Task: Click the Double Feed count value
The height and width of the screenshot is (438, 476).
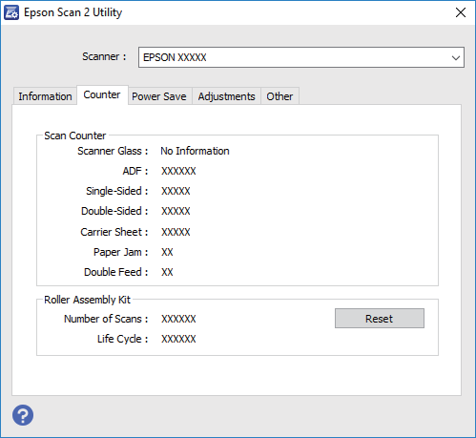Action: pos(167,272)
